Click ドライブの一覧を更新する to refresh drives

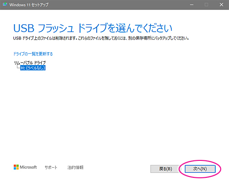[33, 54]
